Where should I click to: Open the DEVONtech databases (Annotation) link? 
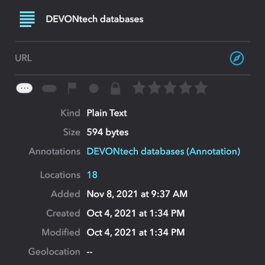pyautogui.click(x=163, y=151)
